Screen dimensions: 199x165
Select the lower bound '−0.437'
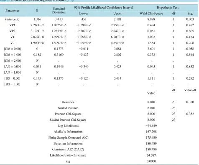pyautogui.click(x=84, y=55)
